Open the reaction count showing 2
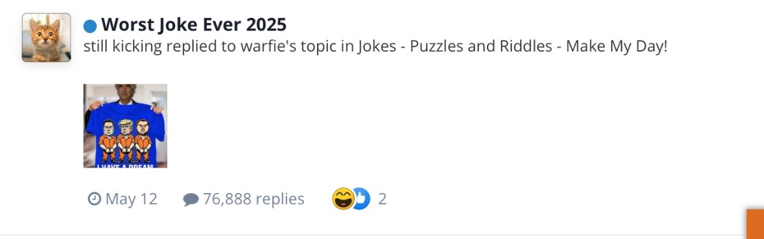 382,199
